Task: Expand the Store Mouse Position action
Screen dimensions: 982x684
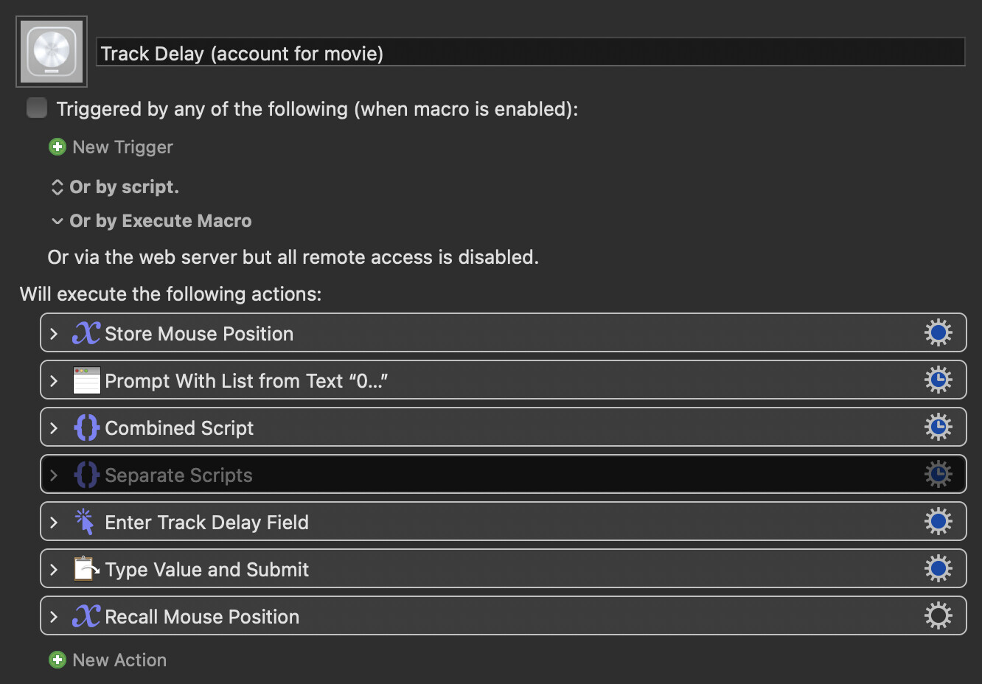Action: (x=54, y=334)
